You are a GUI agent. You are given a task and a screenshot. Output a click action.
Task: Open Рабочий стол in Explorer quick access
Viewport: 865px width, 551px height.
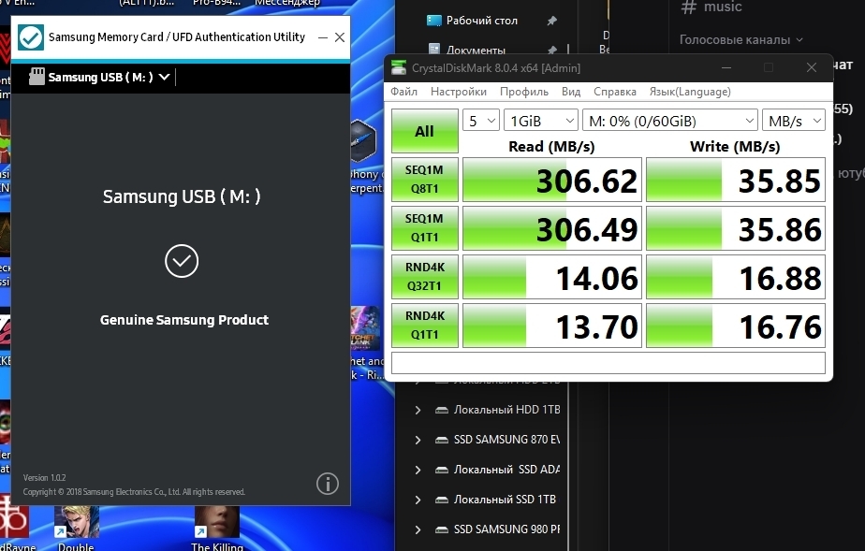(x=481, y=21)
